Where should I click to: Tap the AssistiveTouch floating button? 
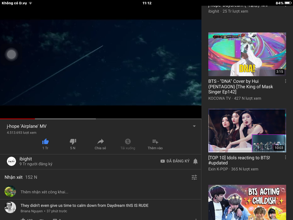11,54
